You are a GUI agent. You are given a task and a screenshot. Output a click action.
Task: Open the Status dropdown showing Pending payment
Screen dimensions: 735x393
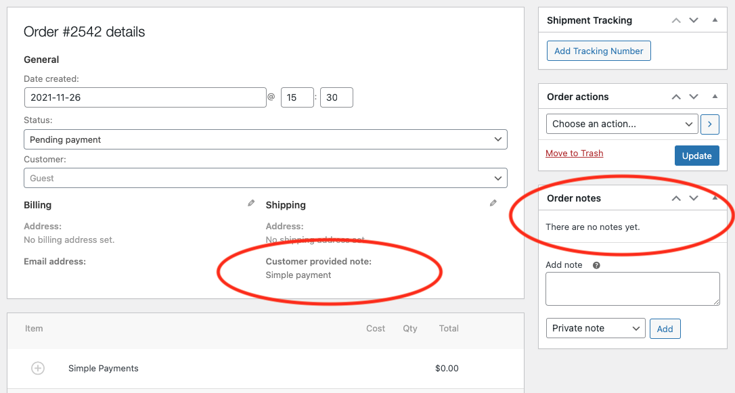tap(265, 139)
